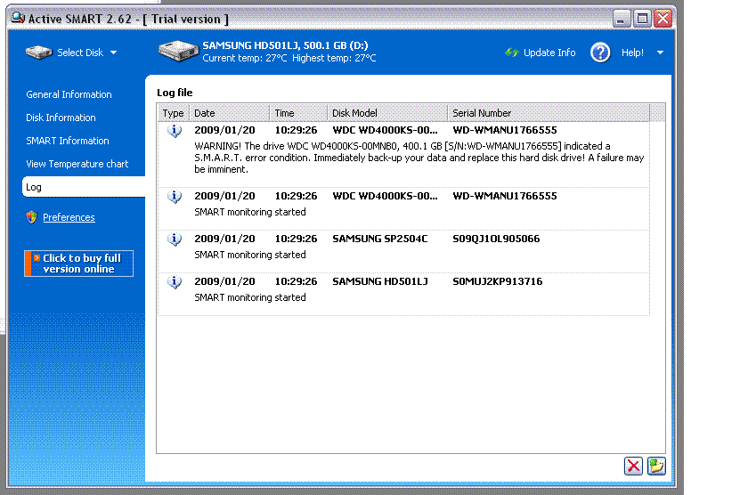The width and height of the screenshot is (748, 495).
Task: Open log file with folder icon
Action: pyautogui.click(x=656, y=466)
